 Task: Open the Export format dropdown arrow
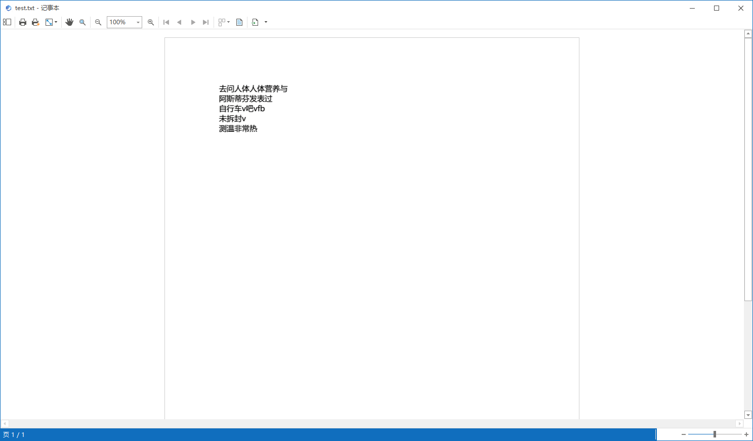266,22
